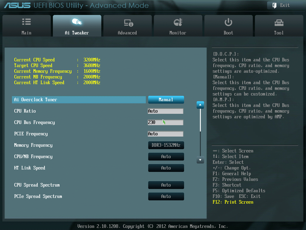Click Current NB Frequency 2000MHz value
306x230 pixels.
92,77
